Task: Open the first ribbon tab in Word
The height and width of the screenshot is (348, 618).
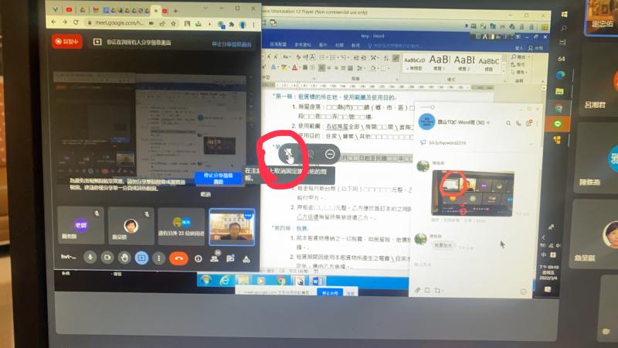Action: [x=278, y=45]
